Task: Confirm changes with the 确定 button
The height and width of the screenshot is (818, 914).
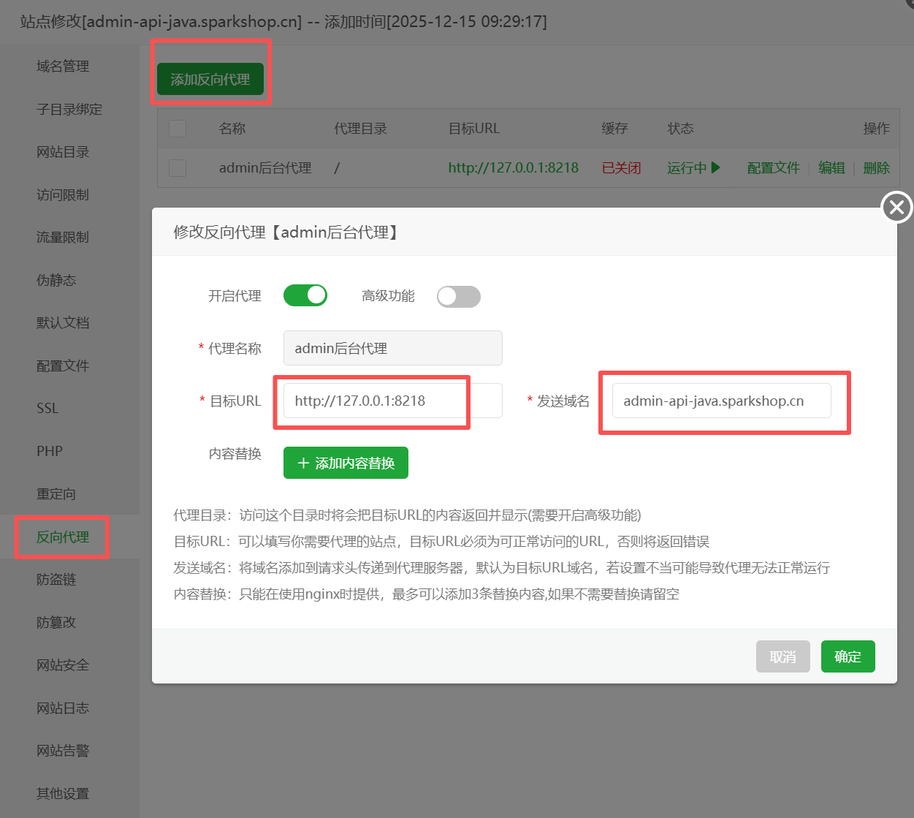Action: click(x=848, y=656)
